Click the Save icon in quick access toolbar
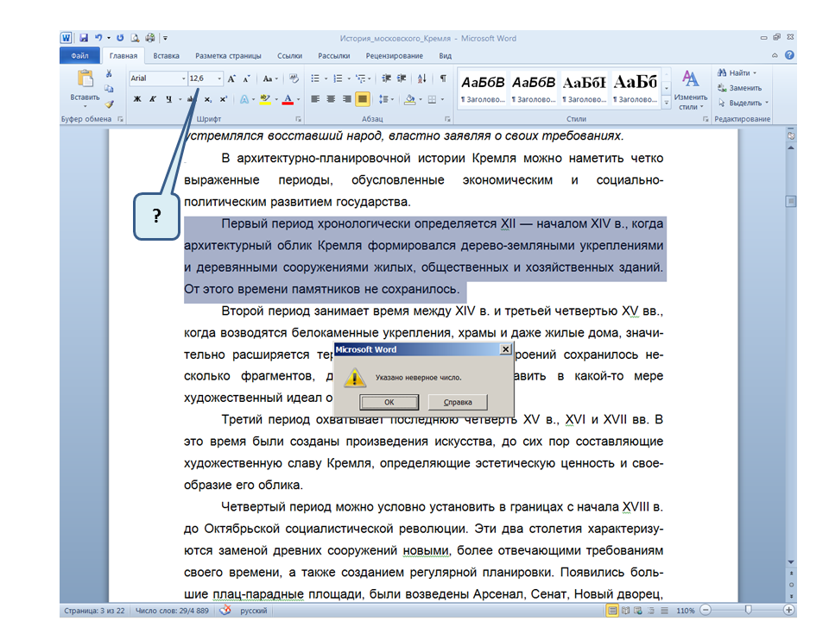The image size is (829, 621). (x=84, y=38)
